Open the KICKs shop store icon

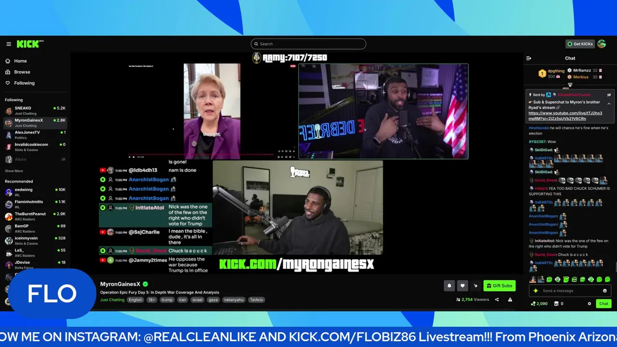coord(556,304)
